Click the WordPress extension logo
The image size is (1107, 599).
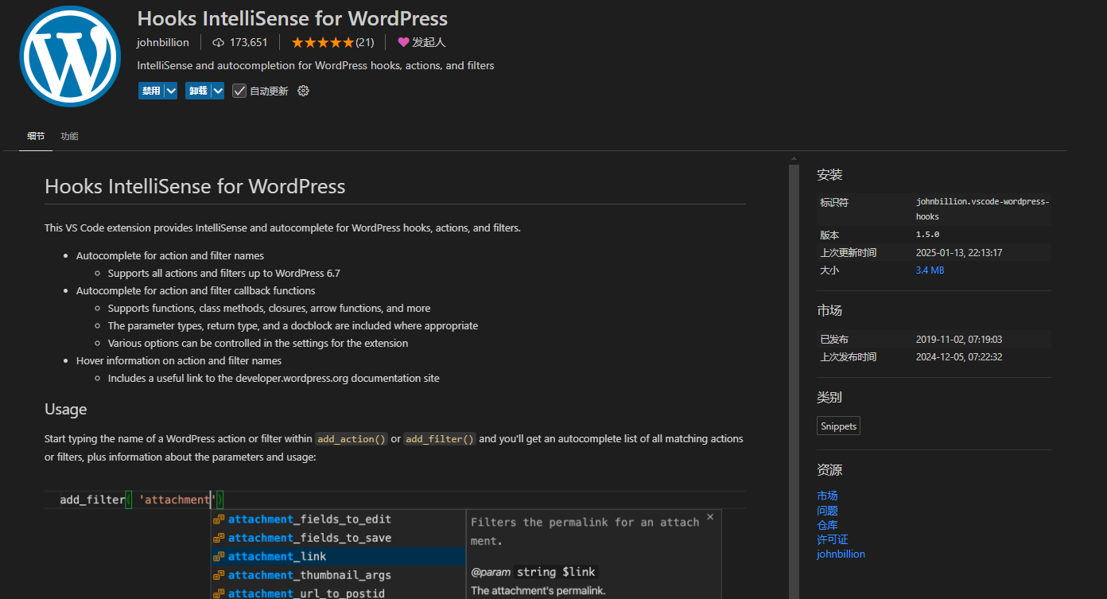(70, 56)
